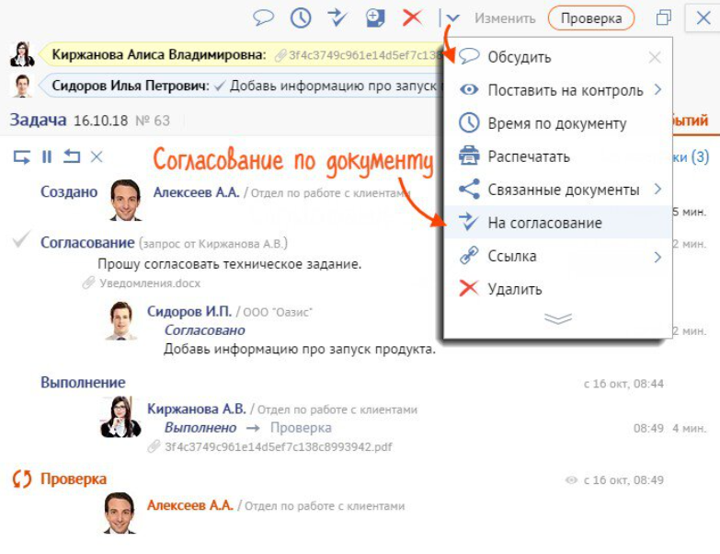Open document time clock icon in toolbar
Viewport: 720px width, 554px height.
coord(301,17)
